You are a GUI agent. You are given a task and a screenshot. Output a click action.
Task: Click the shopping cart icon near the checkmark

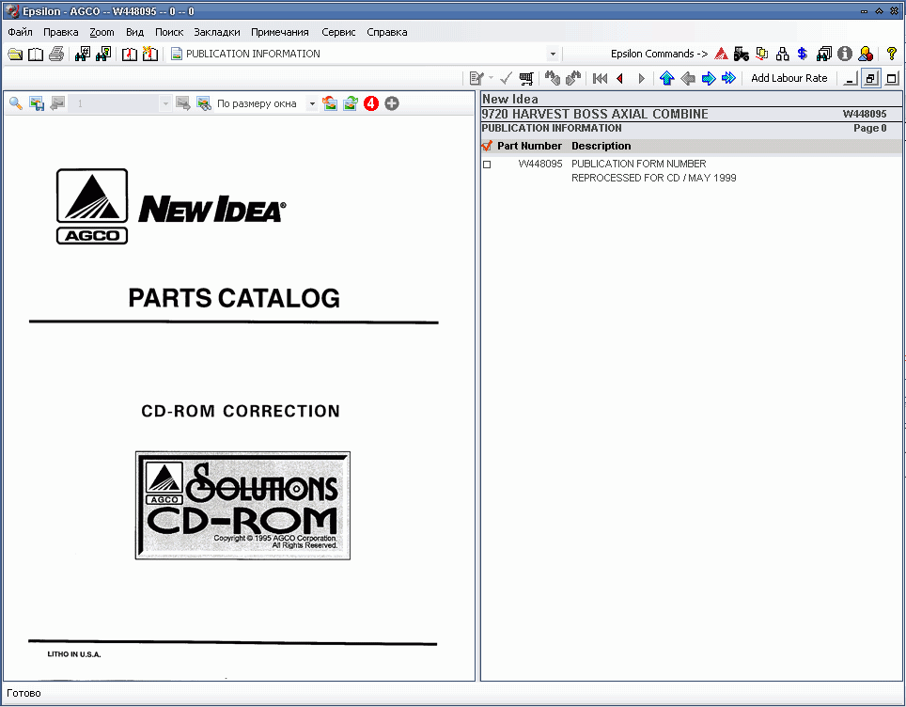coord(526,78)
